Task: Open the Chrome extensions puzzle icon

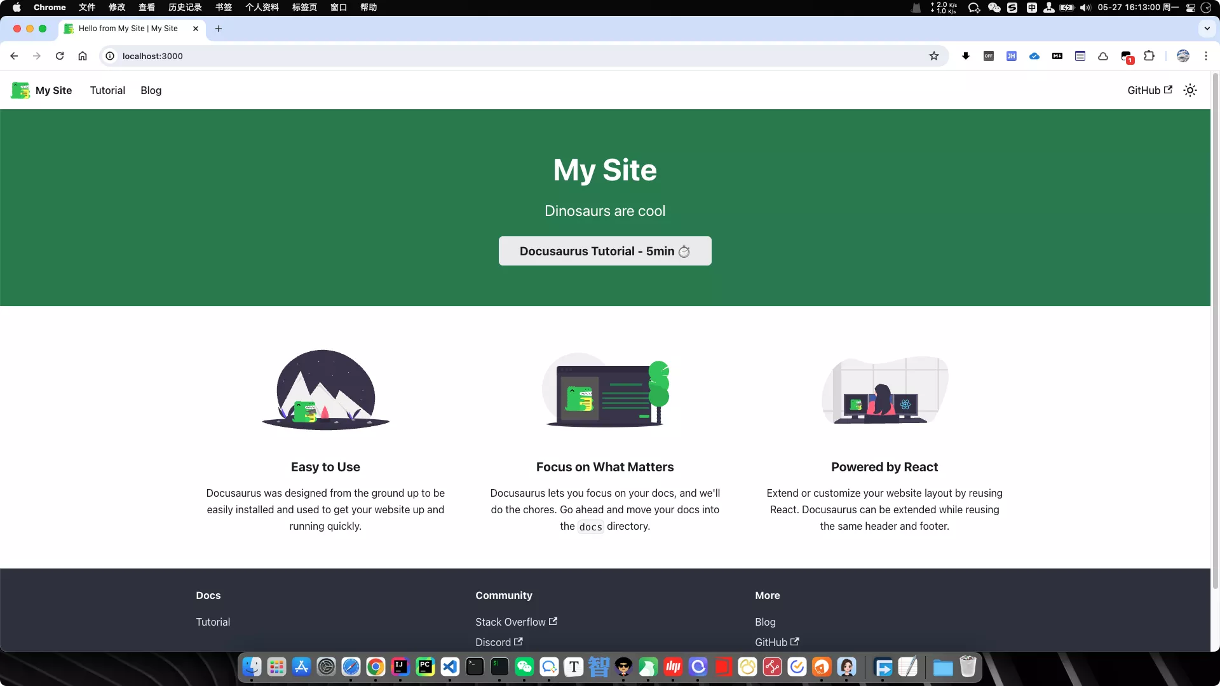Action: 1149,56
